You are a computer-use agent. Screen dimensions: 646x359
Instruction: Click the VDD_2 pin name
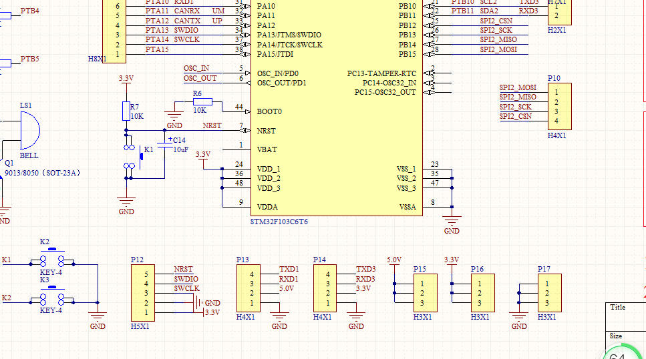(269, 178)
